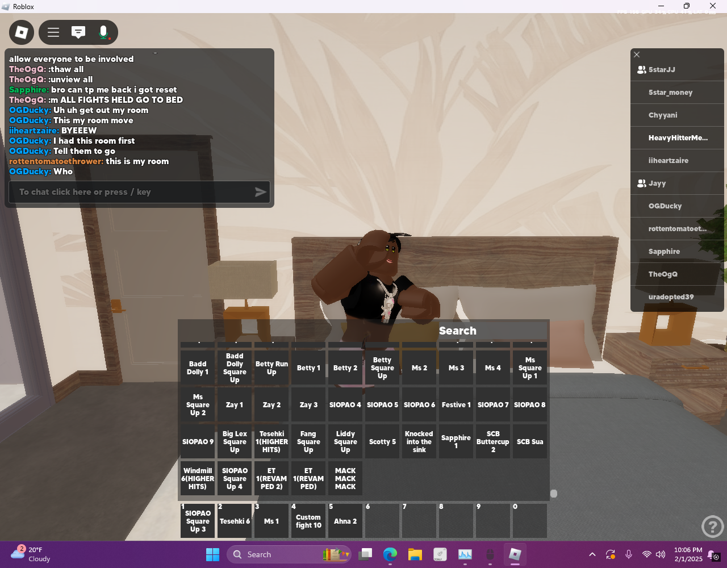The width and height of the screenshot is (727, 568).
Task: Select player rottentomatoet... in list
Action: click(677, 229)
